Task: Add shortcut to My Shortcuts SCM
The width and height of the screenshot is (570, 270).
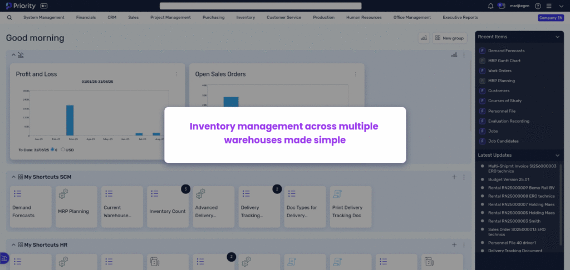Action: (454, 177)
